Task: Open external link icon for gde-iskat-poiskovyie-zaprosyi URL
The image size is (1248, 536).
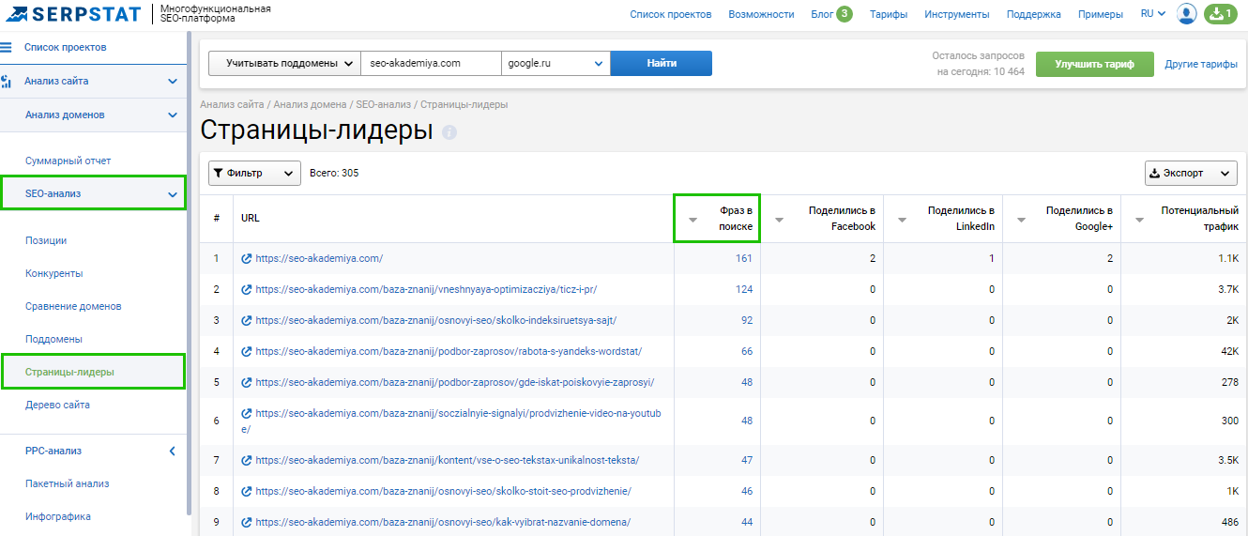Action: point(247,382)
